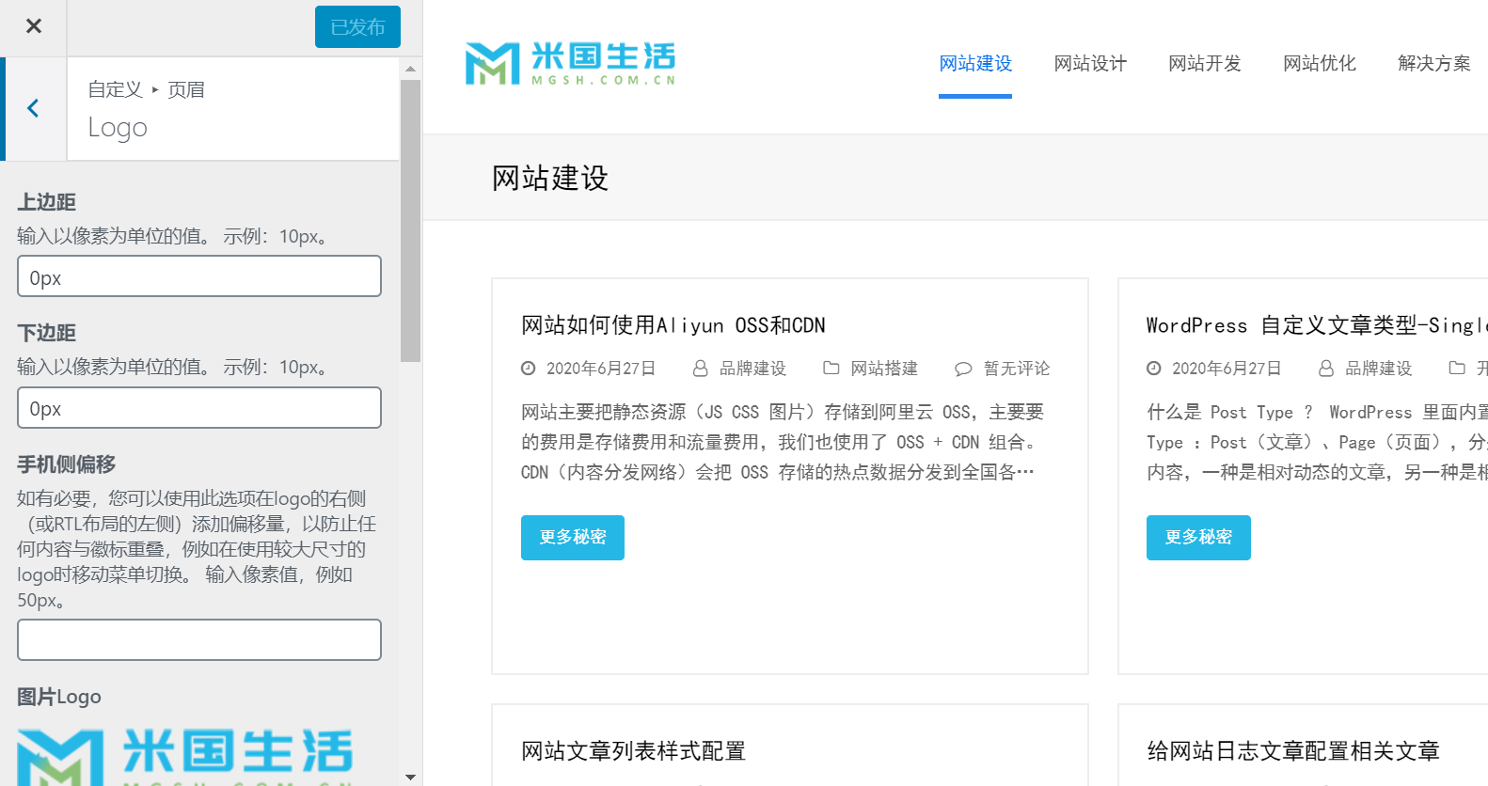Click clock icon beside first card's date
Image resolution: width=1488 pixels, height=786 pixels.
point(529,369)
